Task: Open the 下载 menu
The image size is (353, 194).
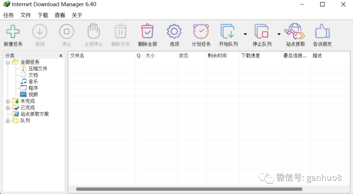Action: click(43, 15)
